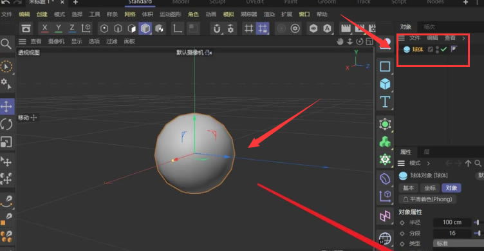Open the 对象 attribute tab button
The height and width of the screenshot is (251, 484).
click(451, 188)
